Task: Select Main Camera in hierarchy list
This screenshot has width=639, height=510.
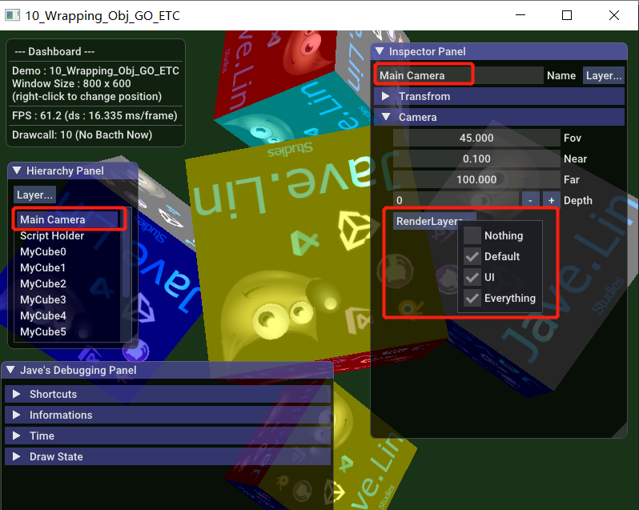Action: tap(67, 219)
